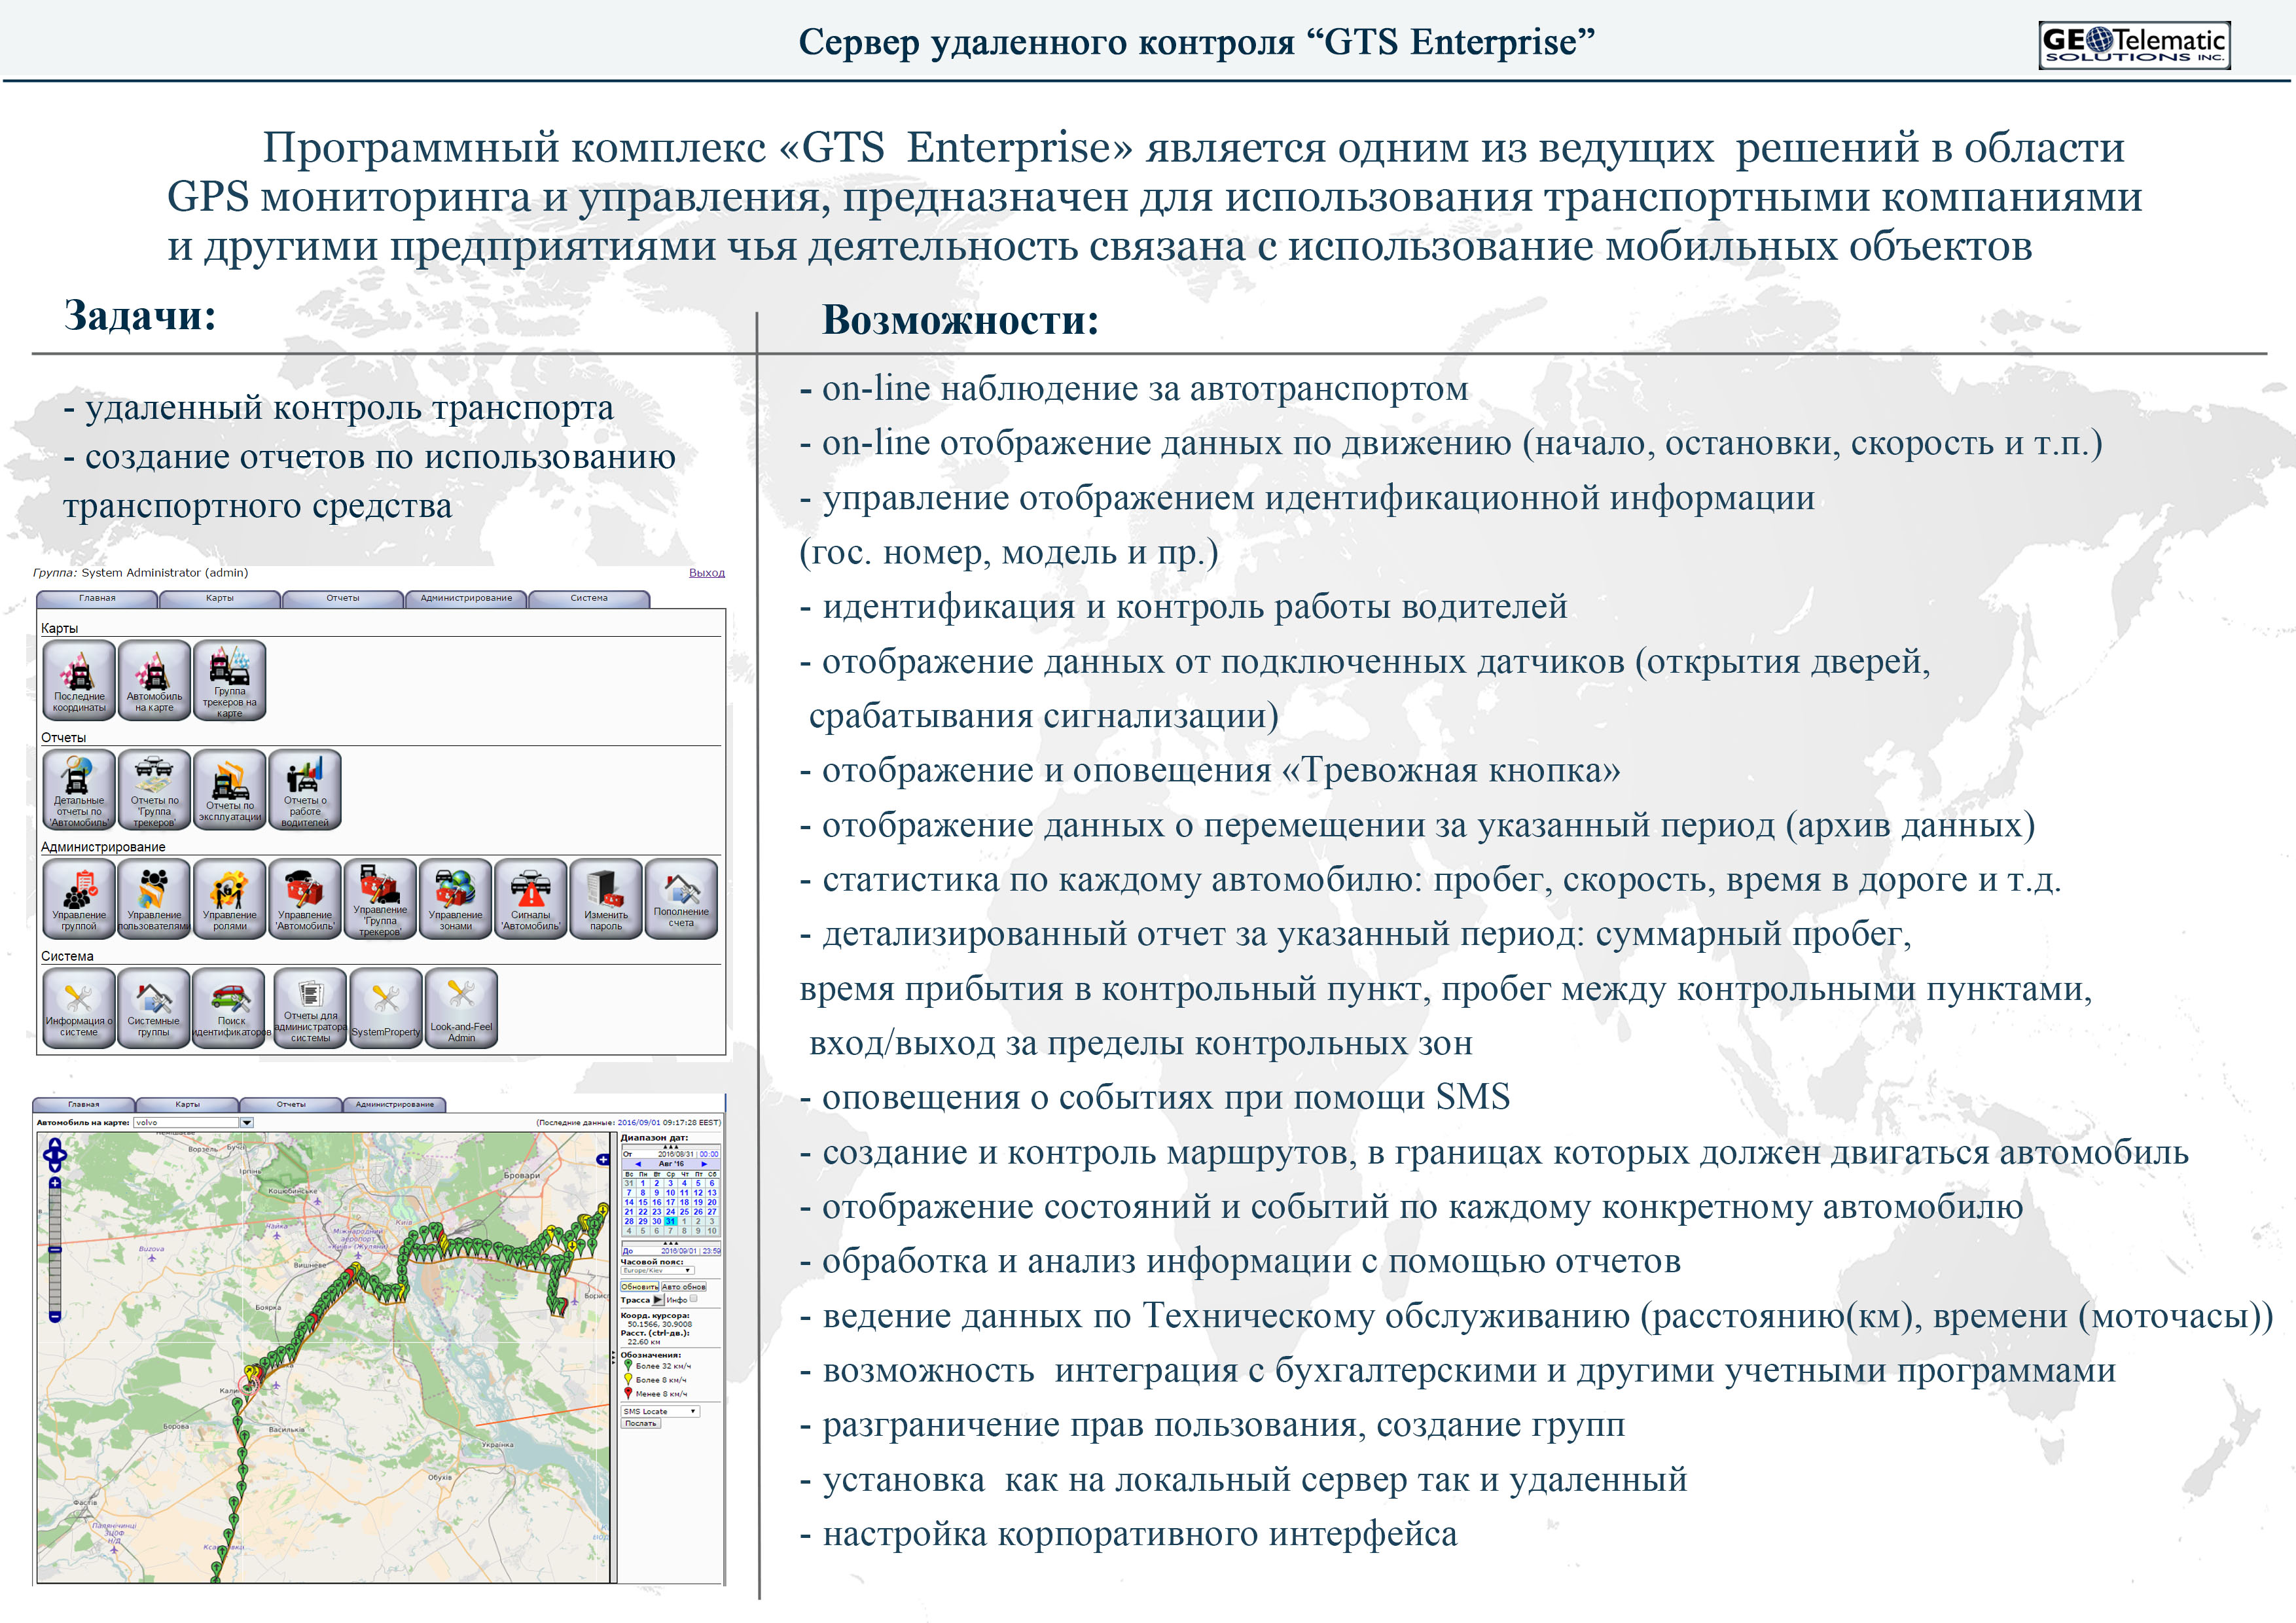Open Управление ролями icon
Viewport: 2296px width, 1623px height.
click(230, 898)
